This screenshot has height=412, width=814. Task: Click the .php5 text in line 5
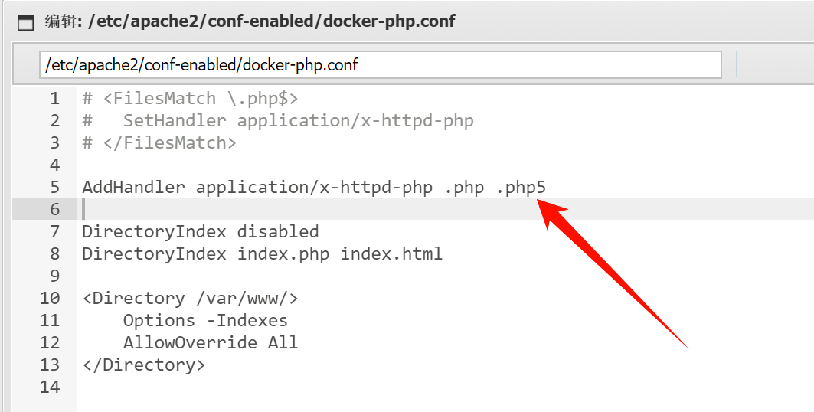pyautogui.click(x=521, y=188)
